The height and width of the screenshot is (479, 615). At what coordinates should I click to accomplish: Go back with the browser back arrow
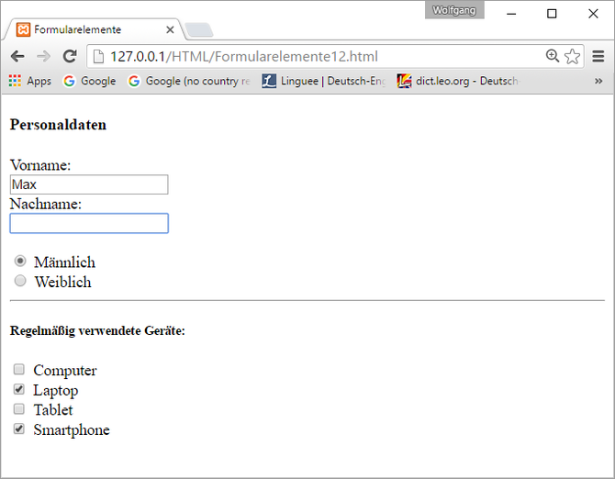pos(17,57)
